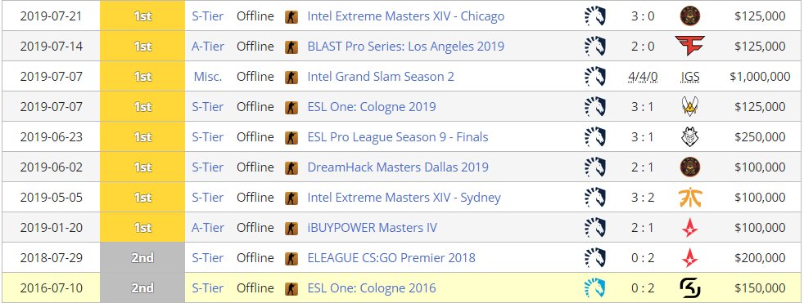Screen dimensions: 804x303
Task: Click A-Tier link in iBUYPOWER Masters row
Action: (208, 228)
